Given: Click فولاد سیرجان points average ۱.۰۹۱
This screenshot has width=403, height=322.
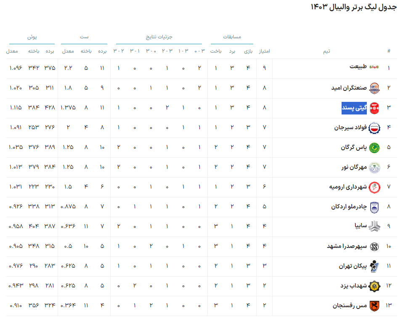Looking at the screenshot, I should point(16,128).
